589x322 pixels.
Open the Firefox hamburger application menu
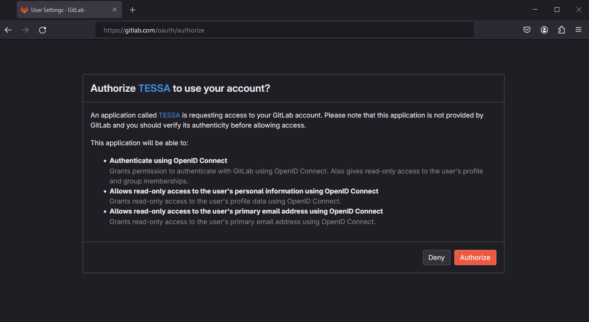click(x=578, y=30)
